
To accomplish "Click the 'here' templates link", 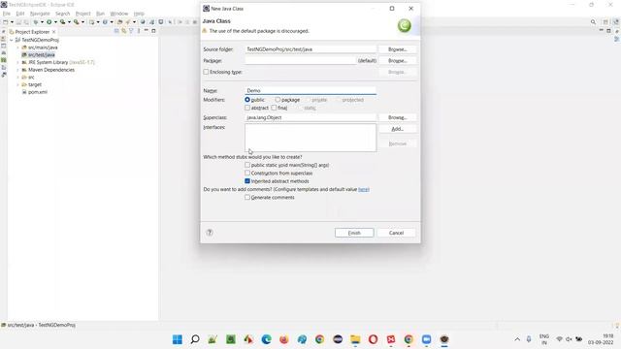I will [x=364, y=190].
